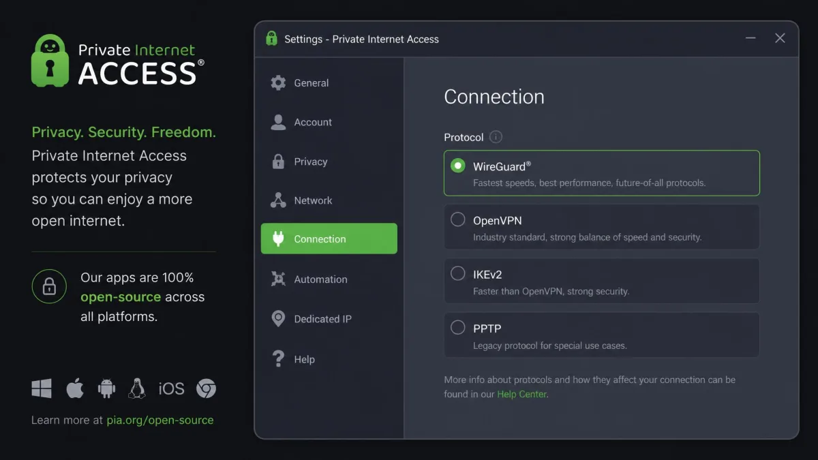This screenshot has height=460, width=818.
Task: Click the 'Industry standard' OpenVPN description
Action: click(587, 237)
